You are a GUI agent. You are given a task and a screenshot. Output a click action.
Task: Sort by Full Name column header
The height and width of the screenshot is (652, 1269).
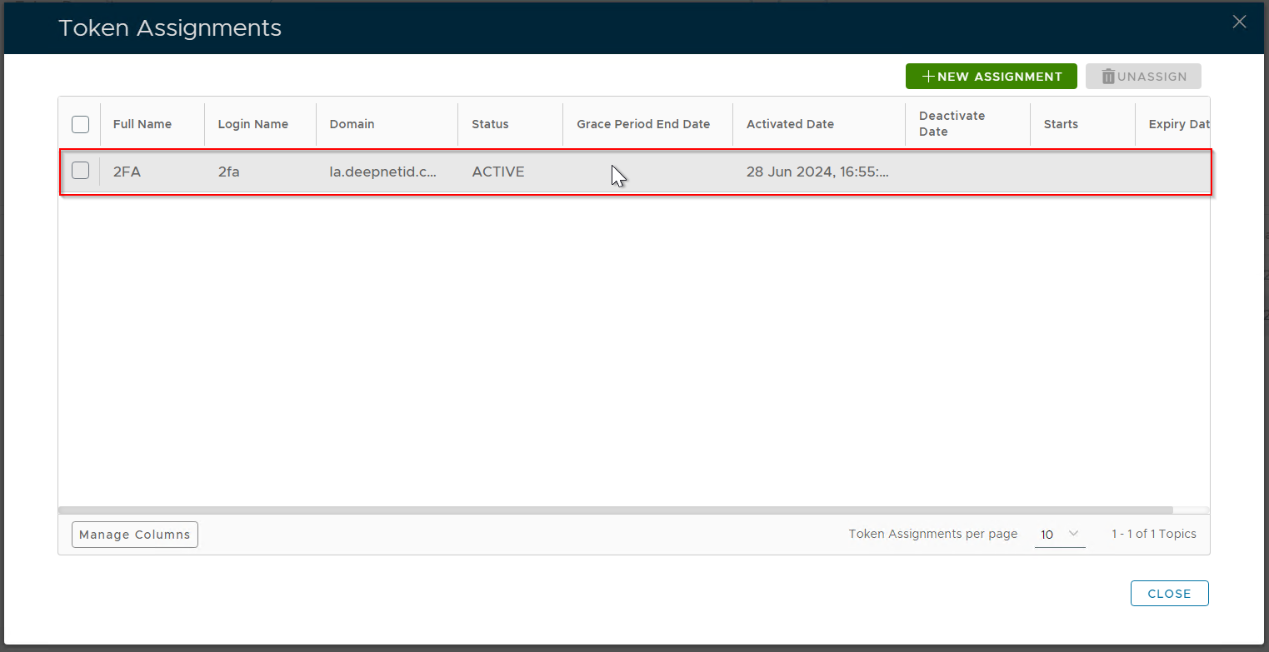click(142, 124)
